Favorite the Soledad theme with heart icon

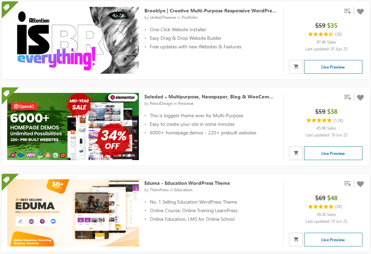[x=360, y=97]
